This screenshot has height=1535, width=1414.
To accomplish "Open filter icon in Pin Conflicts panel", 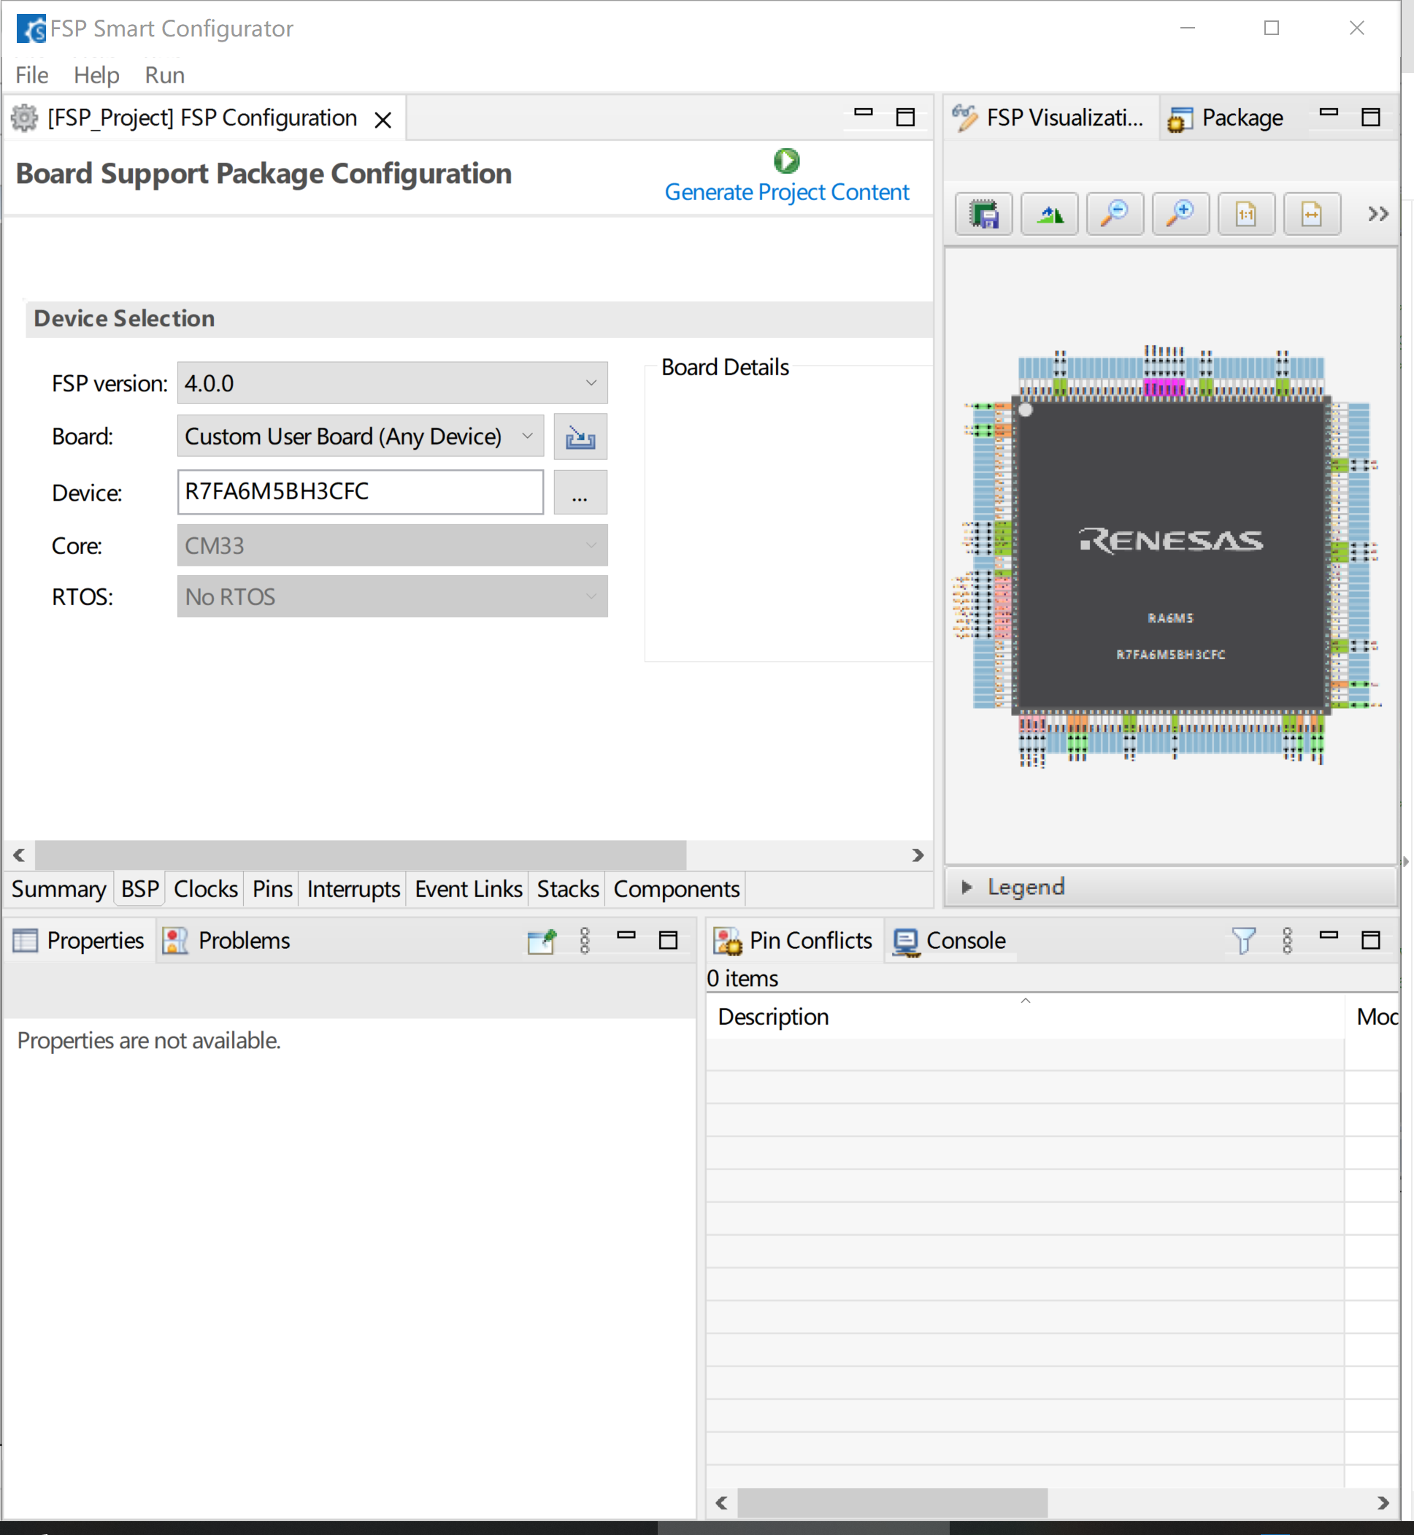I will [x=1243, y=940].
